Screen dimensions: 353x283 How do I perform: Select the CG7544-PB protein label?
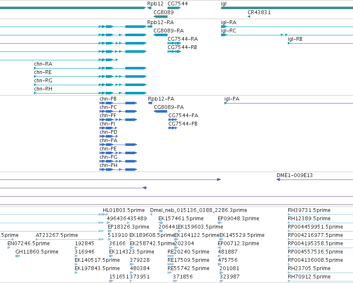coord(183,124)
